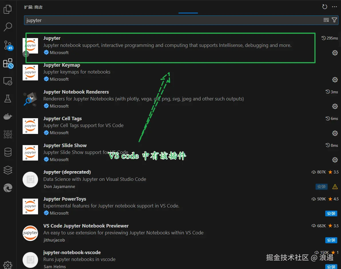
Task: Open the Docker whale icon
Action: [x=8, y=116]
